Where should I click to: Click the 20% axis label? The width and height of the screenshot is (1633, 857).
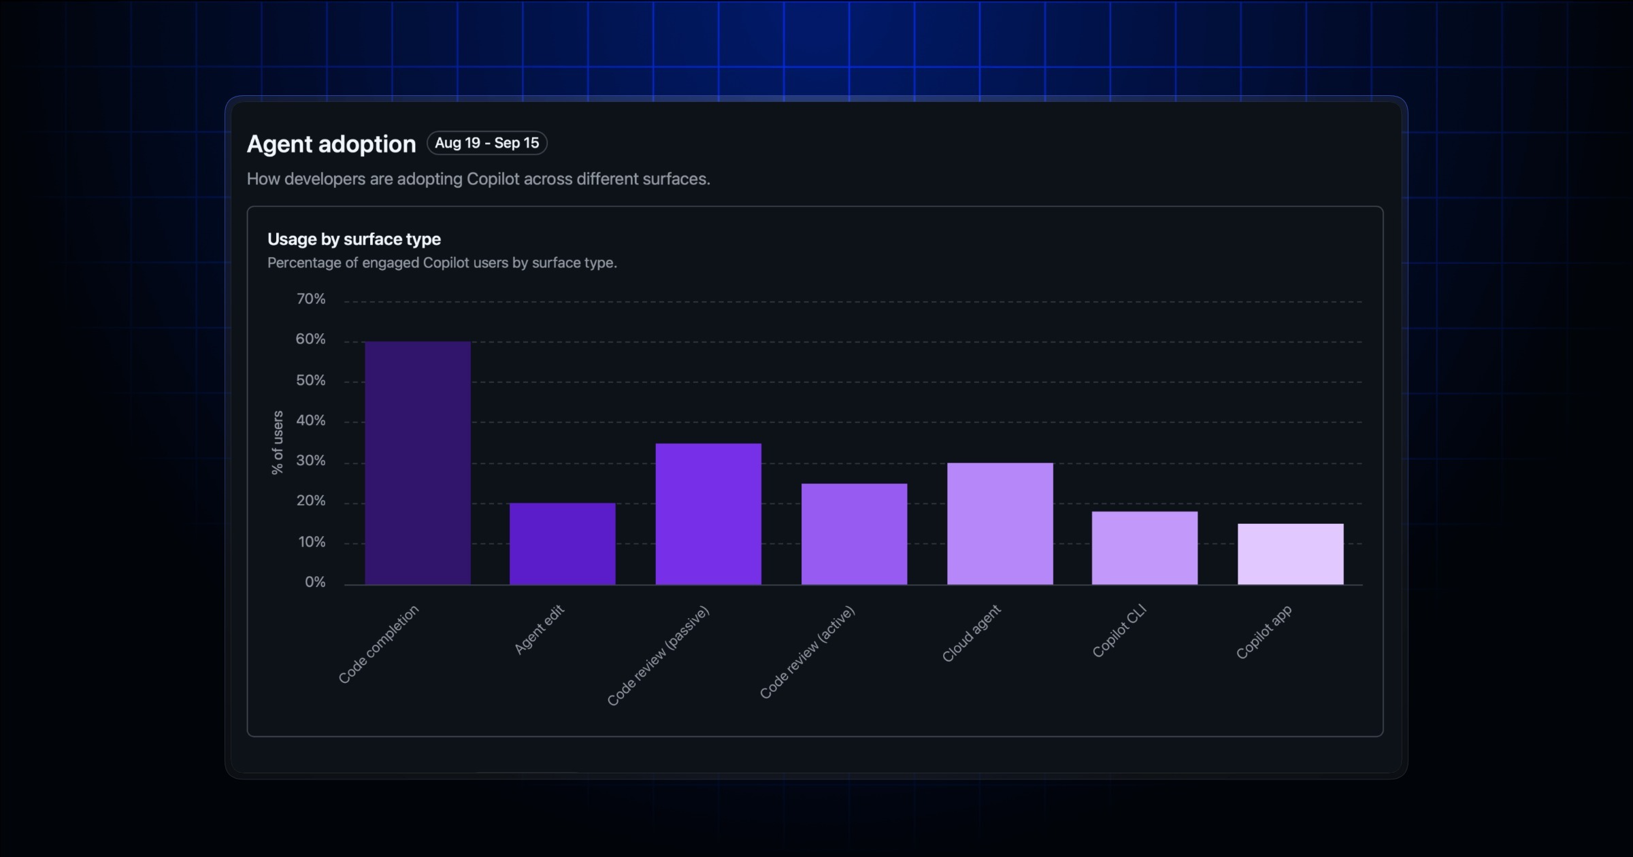(x=311, y=501)
